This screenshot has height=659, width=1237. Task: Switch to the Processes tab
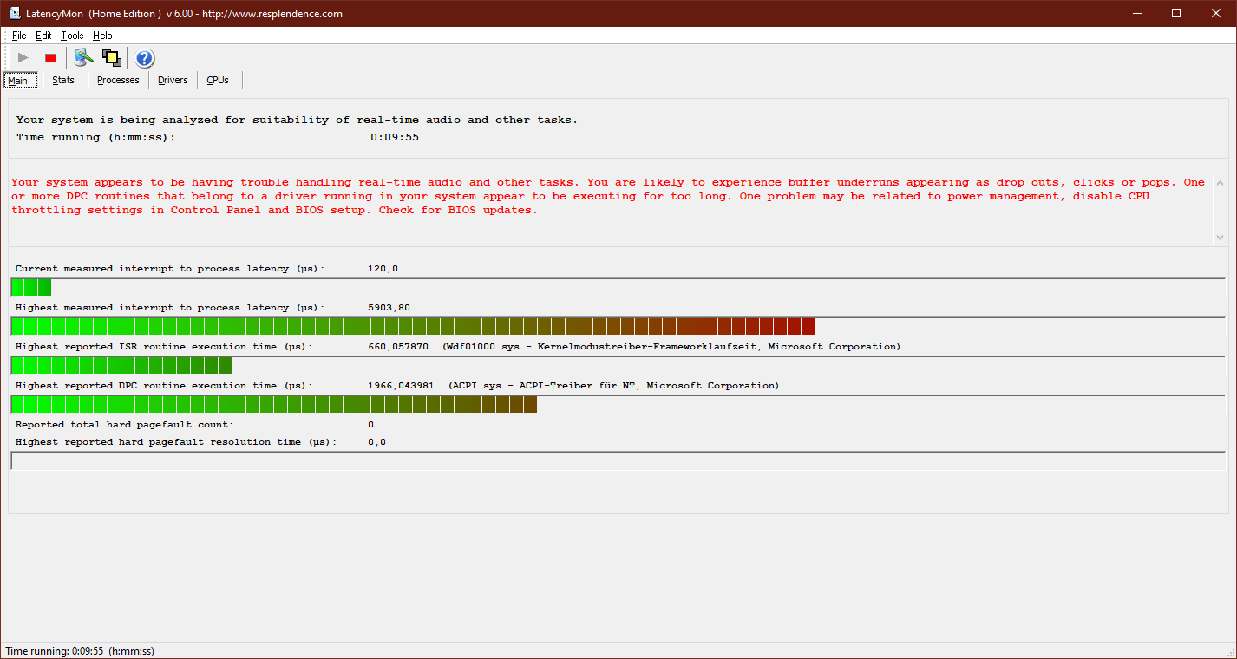[x=118, y=80]
